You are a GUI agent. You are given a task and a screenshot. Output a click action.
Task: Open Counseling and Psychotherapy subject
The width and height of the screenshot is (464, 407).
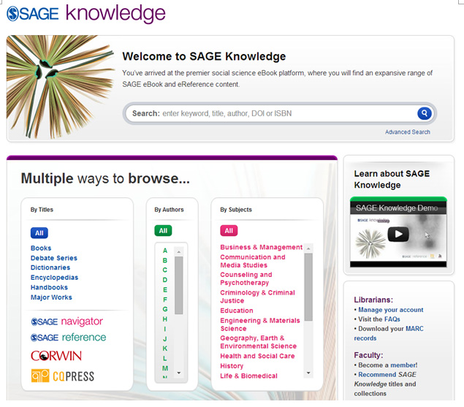pyautogui.click(x=246, y=279)
